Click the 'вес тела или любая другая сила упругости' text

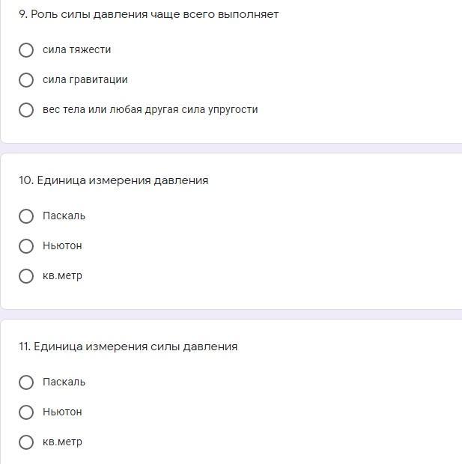[150, 109]
